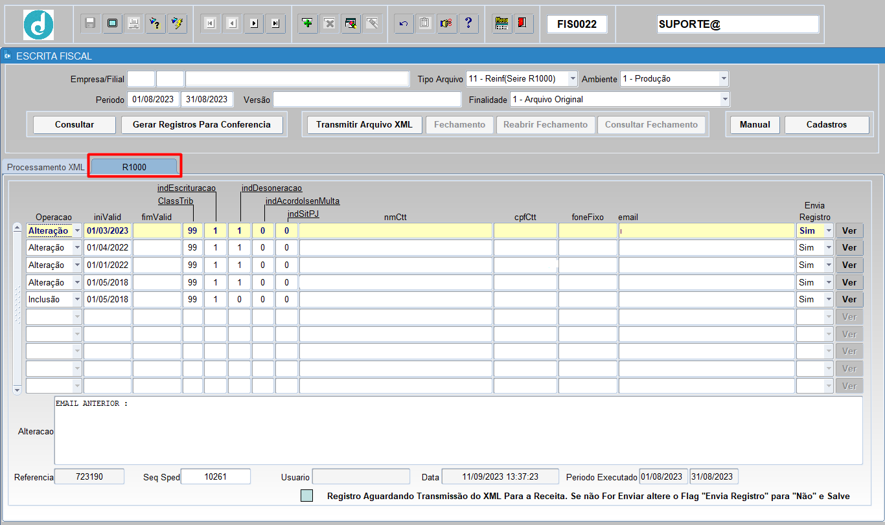Click Ver button on the 01/04/2022 row
The width and height of the screenshot is (885, 525).
pos(849,248)
